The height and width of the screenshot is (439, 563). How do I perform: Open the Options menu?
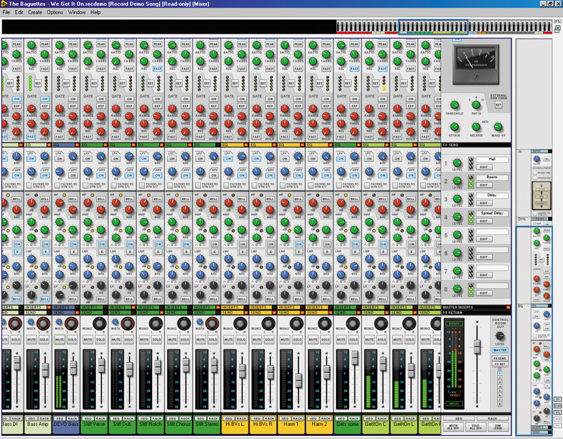[55, 12]
